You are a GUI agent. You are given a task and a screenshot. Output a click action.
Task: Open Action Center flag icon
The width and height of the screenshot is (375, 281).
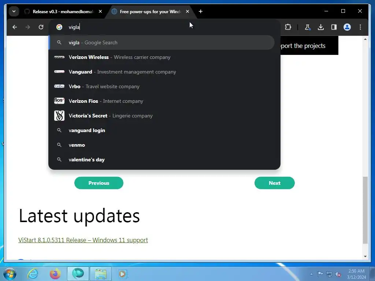coord(320,274)
